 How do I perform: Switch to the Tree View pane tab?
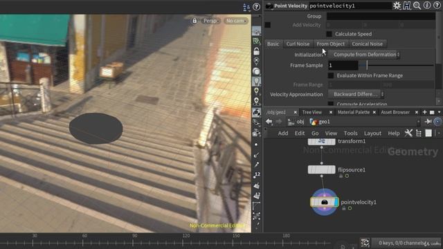point(312,112)
